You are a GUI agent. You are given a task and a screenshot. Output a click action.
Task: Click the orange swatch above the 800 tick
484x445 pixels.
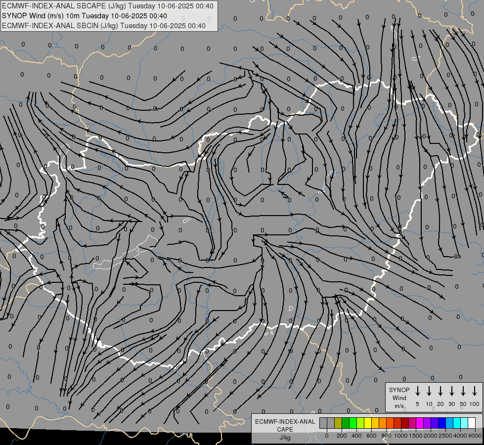(x=383, y=423)
